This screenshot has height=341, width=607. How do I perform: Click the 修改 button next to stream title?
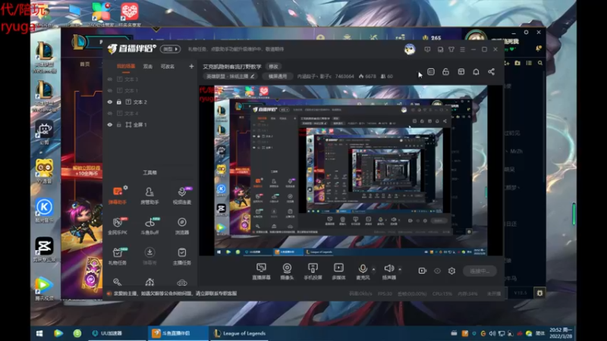[273, 67]
